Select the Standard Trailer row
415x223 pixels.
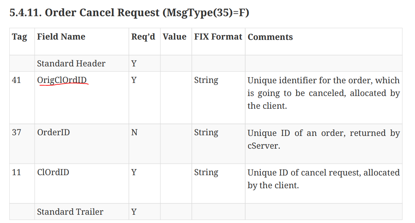click(x=206, y=212)
